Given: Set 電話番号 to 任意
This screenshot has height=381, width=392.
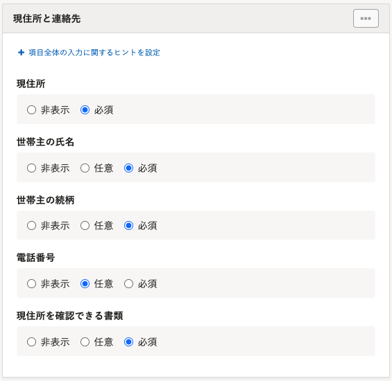Looking at the screenshot, I should point(85,284).
